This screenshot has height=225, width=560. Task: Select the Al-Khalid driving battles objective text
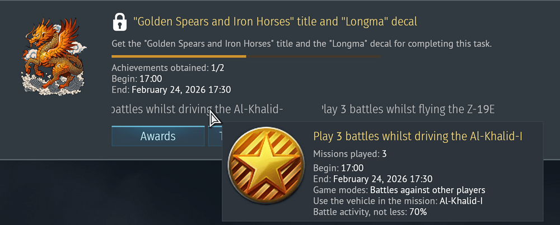point(197,109)
